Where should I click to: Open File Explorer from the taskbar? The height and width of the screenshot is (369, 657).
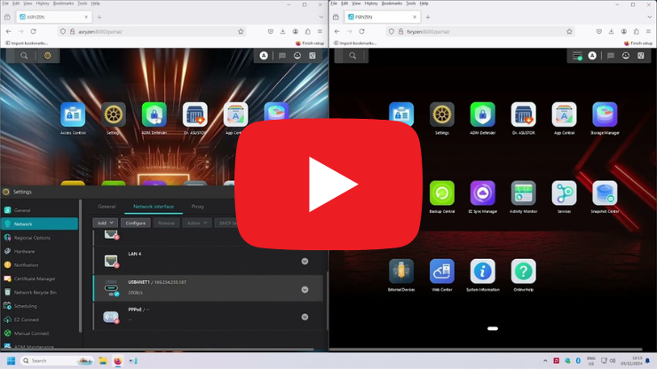point(103,361)
